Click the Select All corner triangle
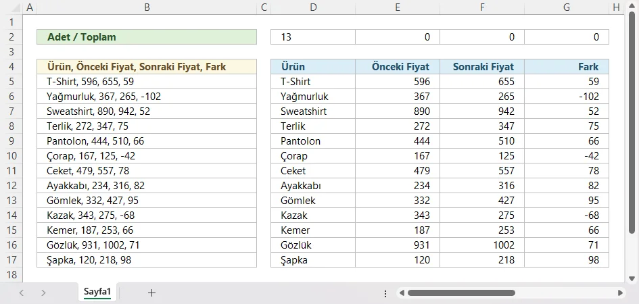This screenshot has width=639, height=304. [11, 7]
